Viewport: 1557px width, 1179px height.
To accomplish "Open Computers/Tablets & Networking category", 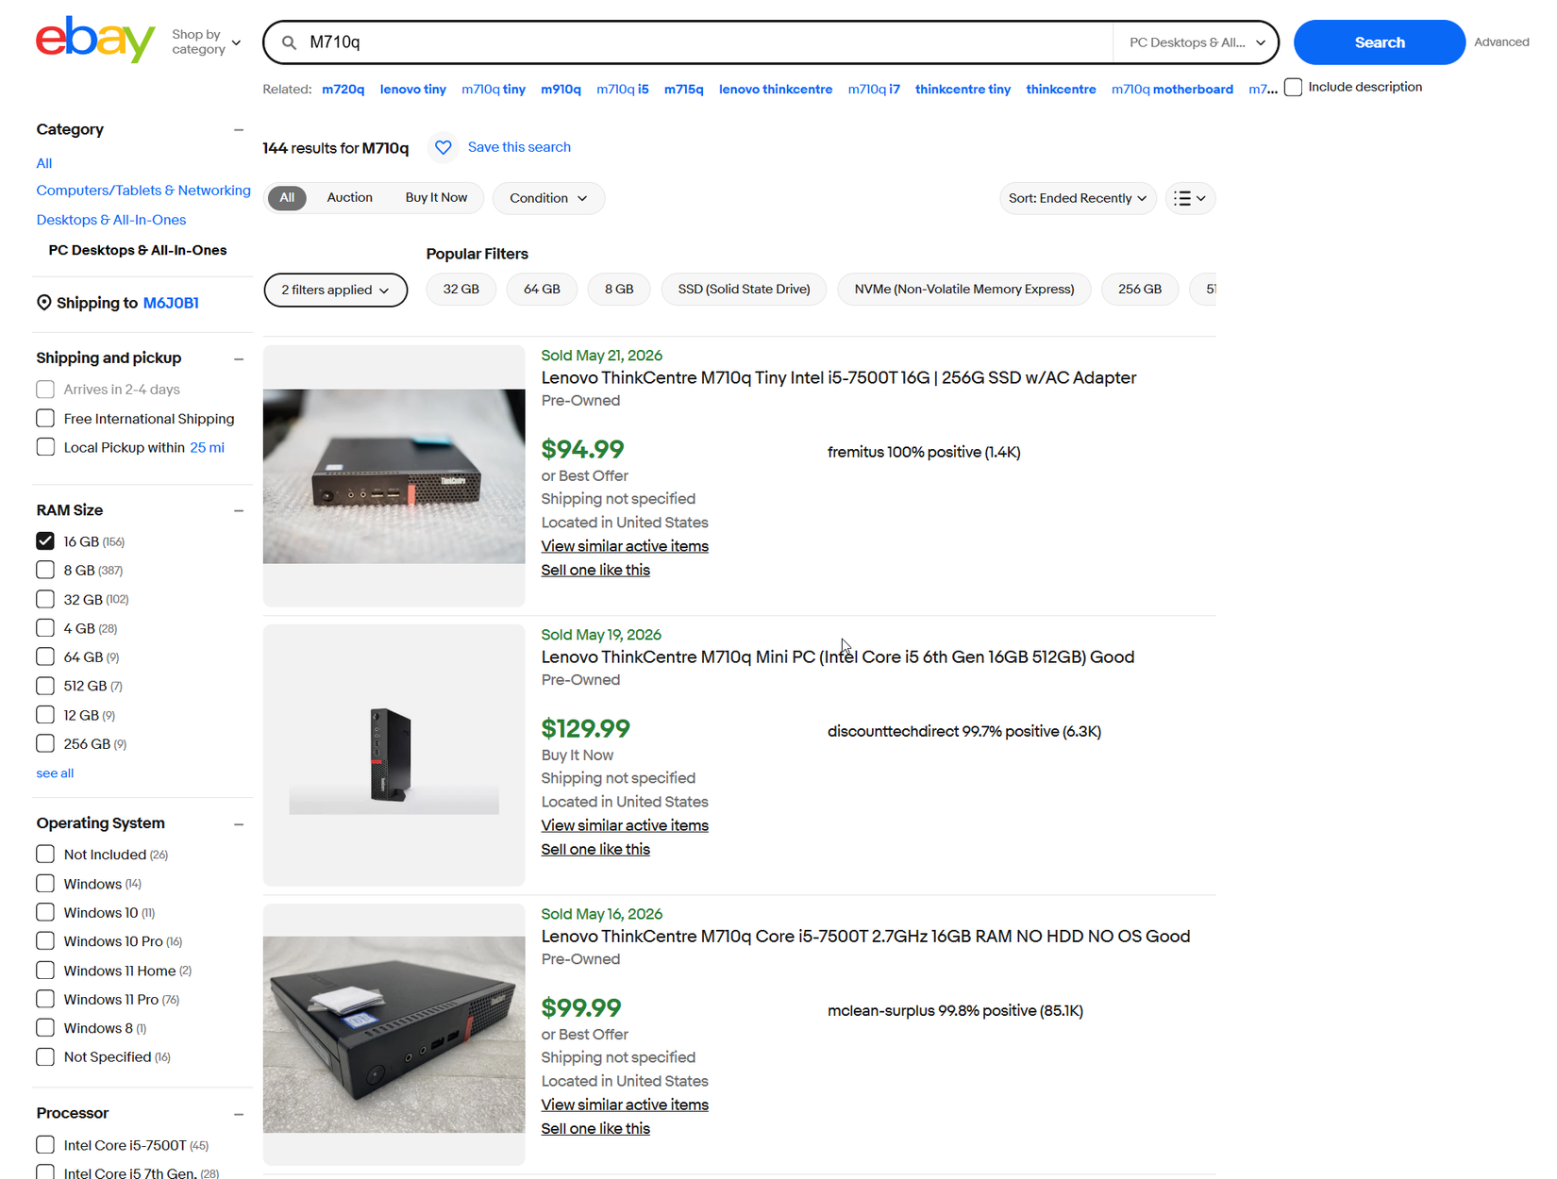I will [x=143, y=191].
